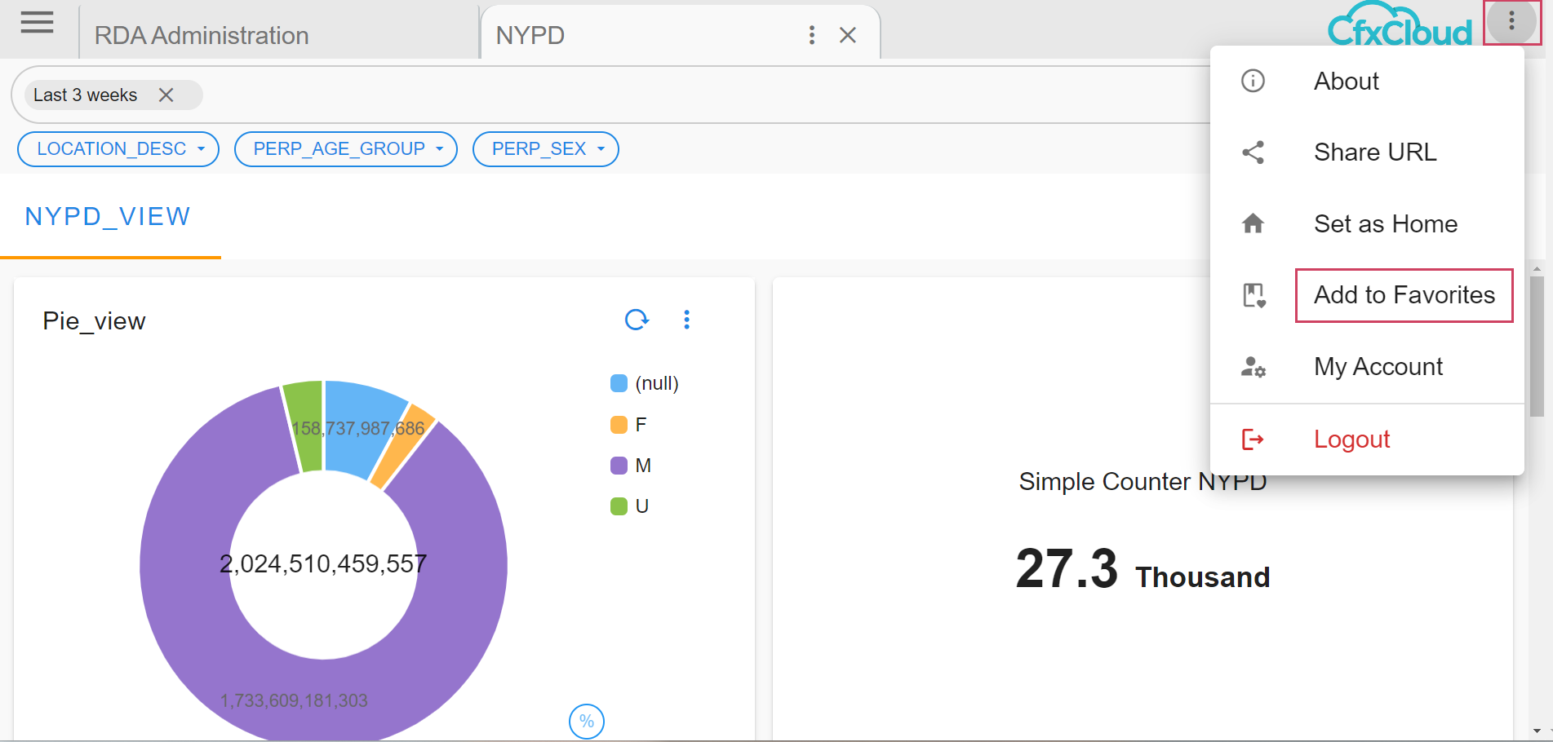Add dashboard to Favorites
Image resolution: width=1553 pixels, height=742 pixels.
(x=1404, y=295)
